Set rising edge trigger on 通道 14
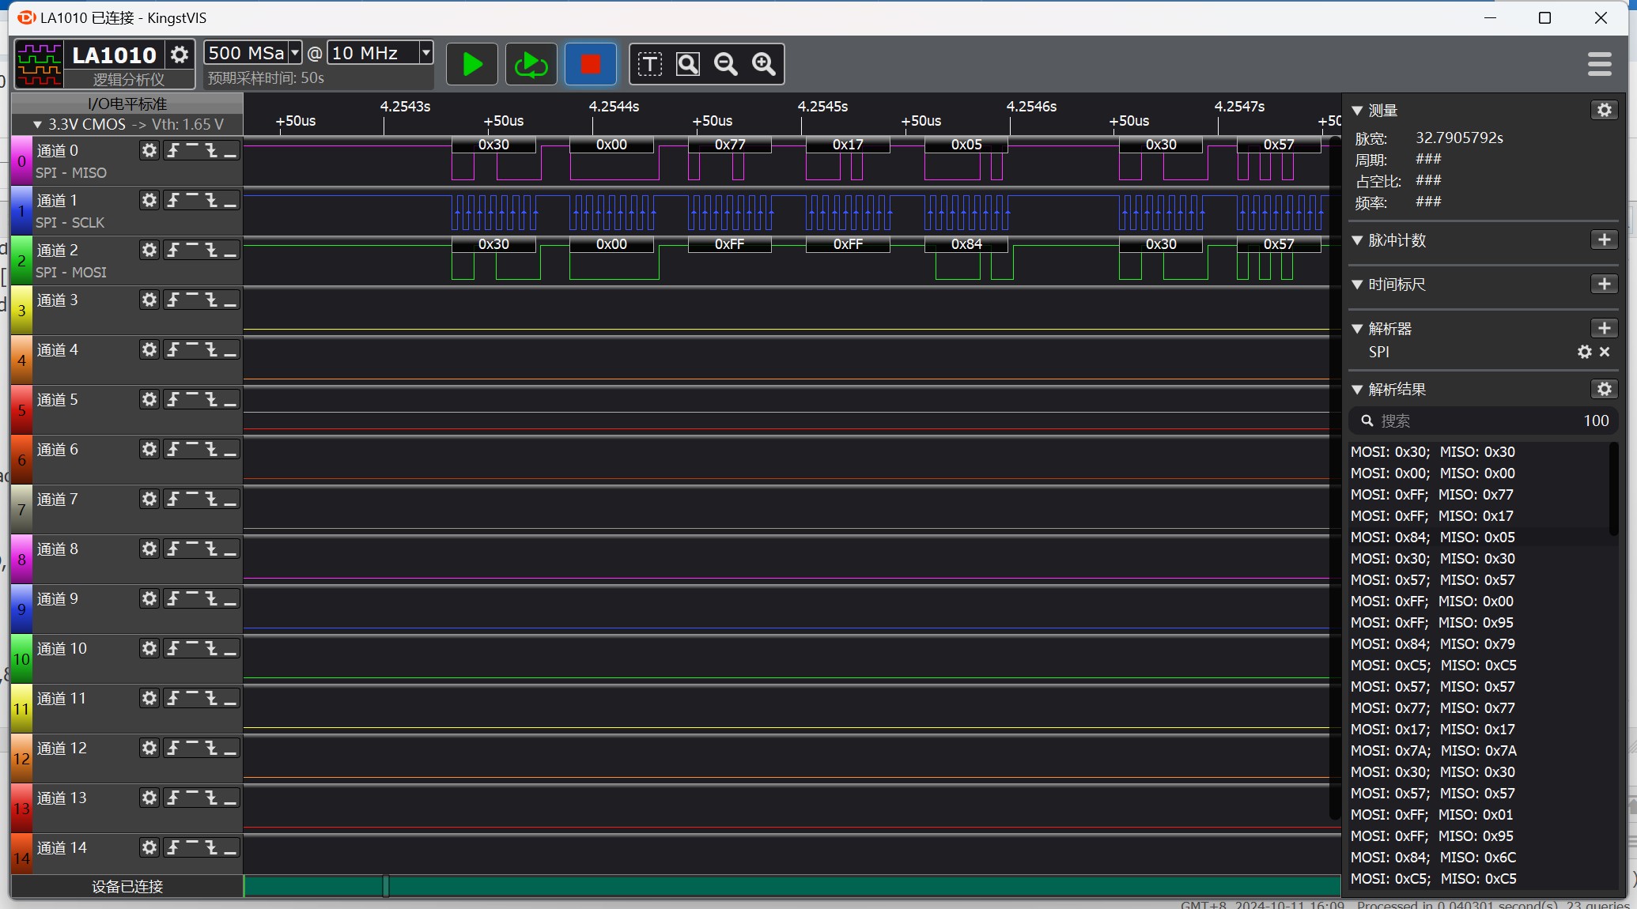Screen dimensions: 1637x909 coord(173,847)
